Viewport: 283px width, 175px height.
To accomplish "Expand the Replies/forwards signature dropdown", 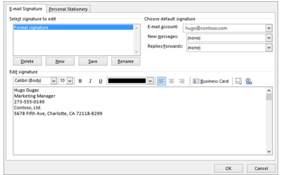I will coord(269,48).
